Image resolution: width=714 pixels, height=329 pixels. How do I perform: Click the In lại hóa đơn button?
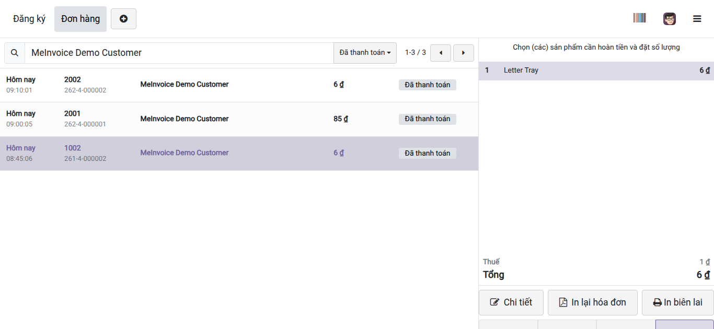(x=592, y=302)
